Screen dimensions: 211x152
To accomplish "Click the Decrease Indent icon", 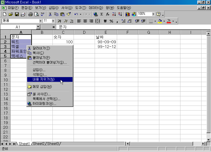I will pyautogui.click(x=137, y=21).
